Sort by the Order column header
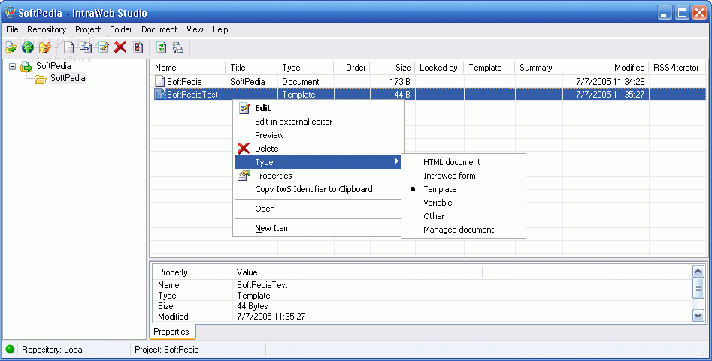 pyautogui.click(x=352, y=68)
